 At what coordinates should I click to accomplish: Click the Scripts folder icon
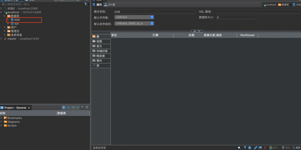5,125
